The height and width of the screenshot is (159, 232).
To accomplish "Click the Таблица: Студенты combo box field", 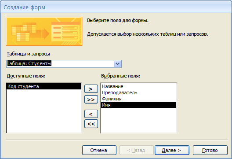I will [64, 64].
